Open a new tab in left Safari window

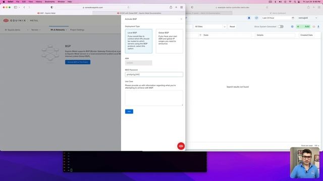tap(176, 7)
